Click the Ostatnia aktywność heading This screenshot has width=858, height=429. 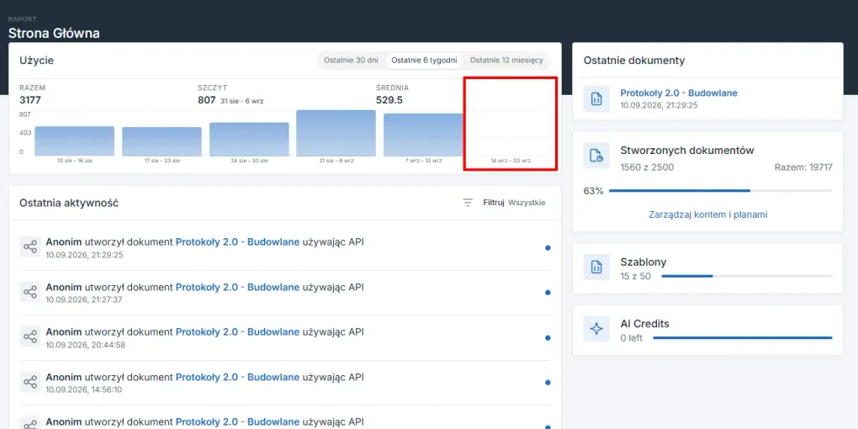pos(69,203)
